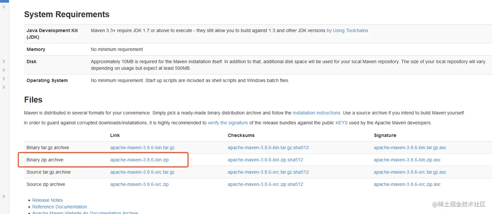Click the 'Maven 3.3+ require JDK 1.7' text
Screen dimensions: 492x214
(x=208, y=30)
